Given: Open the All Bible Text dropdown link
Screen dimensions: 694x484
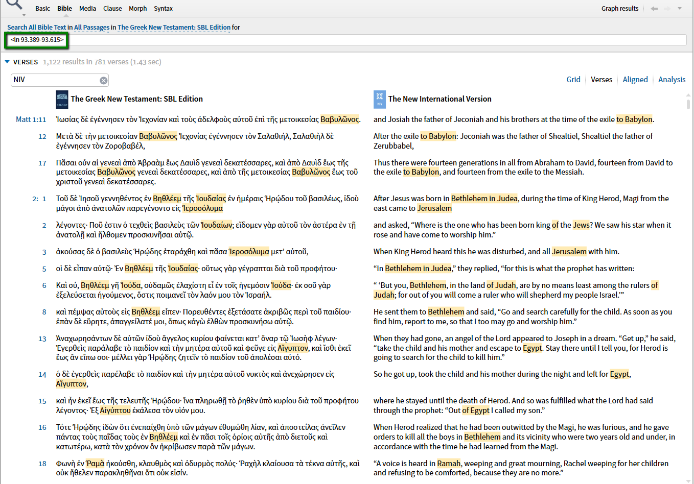Looking at the screenshot, I should 37,28.
